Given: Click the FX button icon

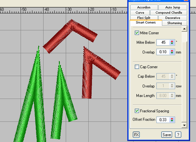Looking at the screenshot, I should coord(136,135).
